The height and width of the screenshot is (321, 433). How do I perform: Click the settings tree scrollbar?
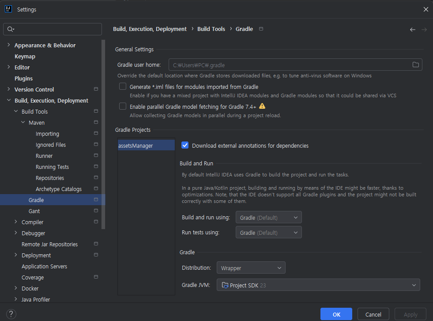(103, 134)
